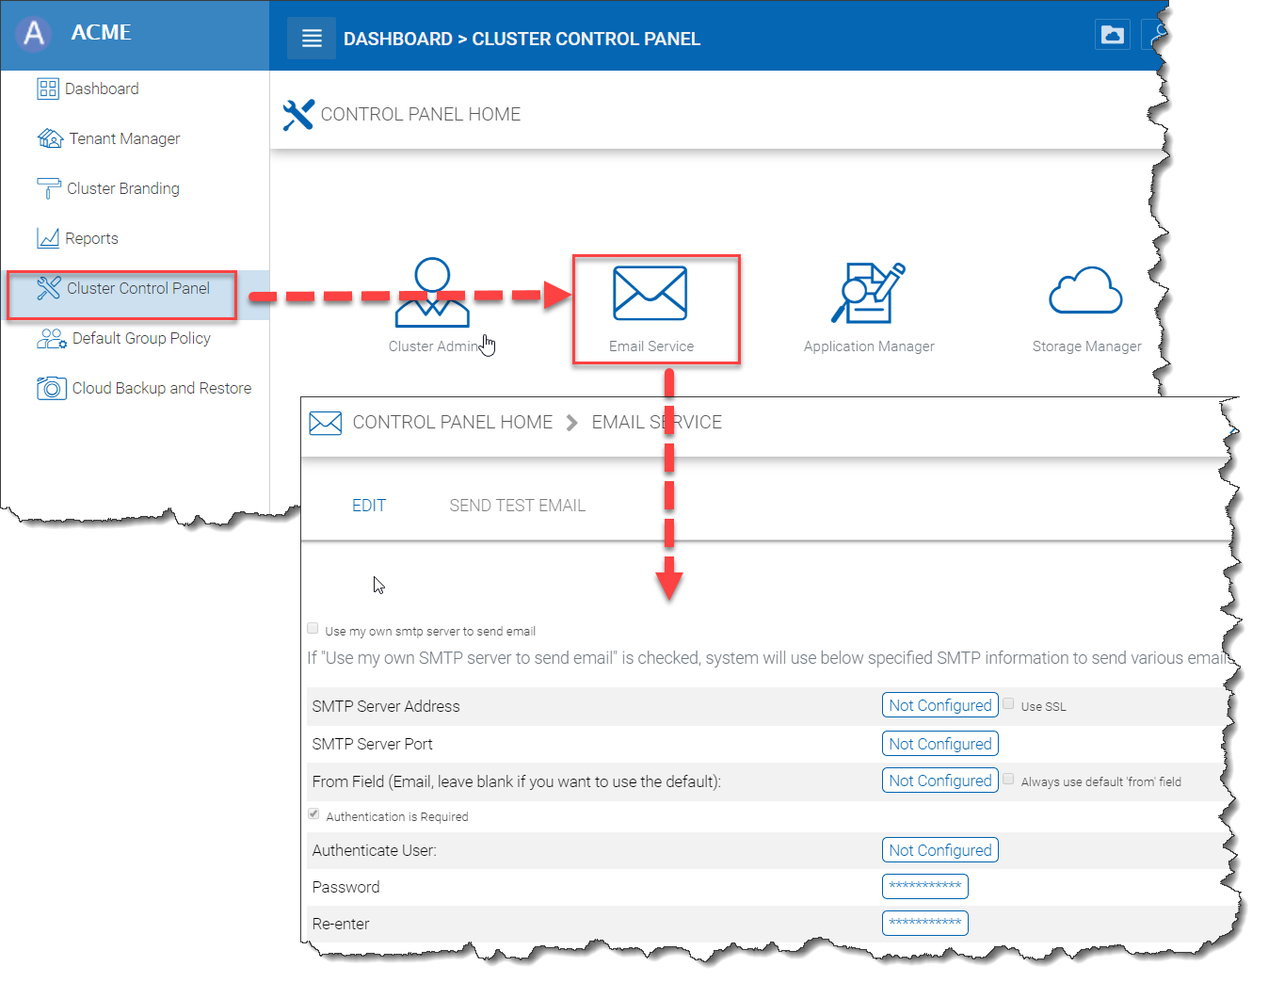Switch to the SEND TEST EMAIL tab
1268x982 pixels.
[518, 506]
